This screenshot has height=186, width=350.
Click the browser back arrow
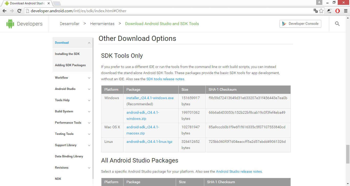tap(4, 11)
